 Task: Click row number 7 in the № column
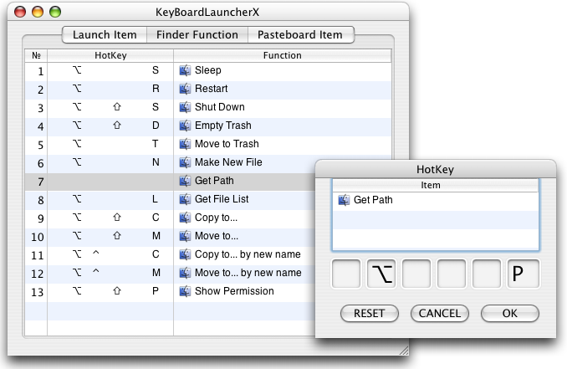tap(40, 182)
